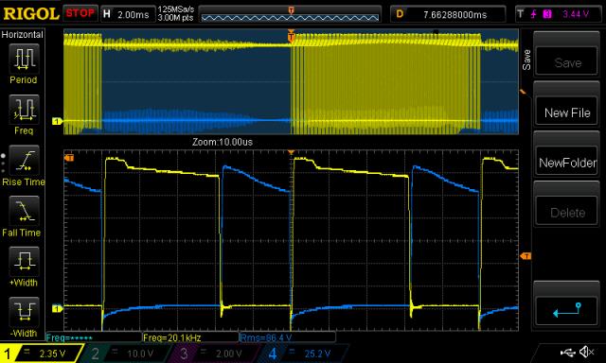The height and width of the screenshot is (363, 606).
Task: Click the muted speaker sound icon
Action: click(x=587, y=352)
